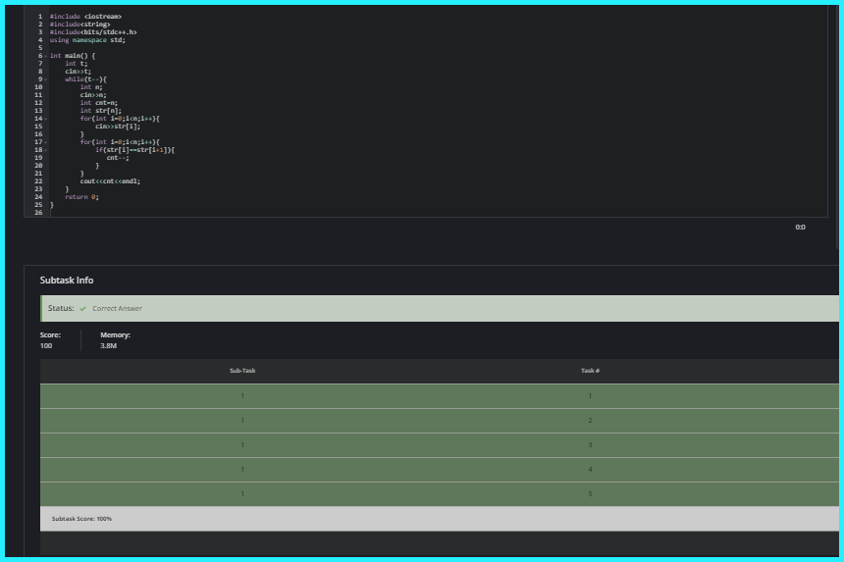Click the "Sub-Task" column header
This screenshot has height=562, width=844.
[x=242, y=371]
